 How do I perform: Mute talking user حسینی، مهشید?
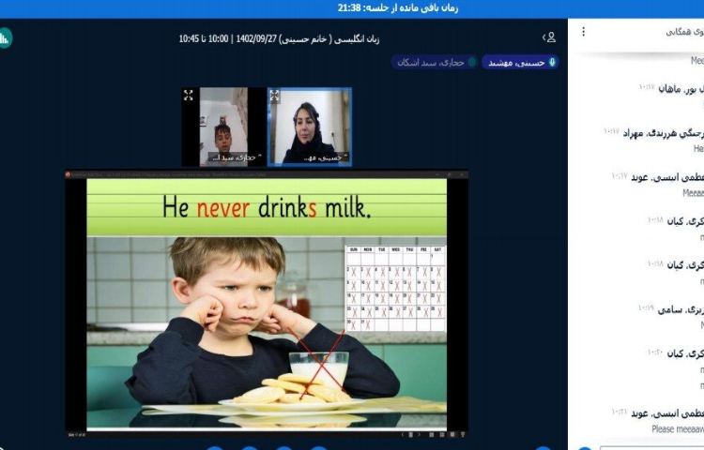click(x=521, y=63)
